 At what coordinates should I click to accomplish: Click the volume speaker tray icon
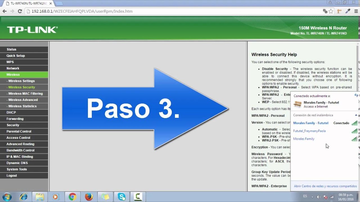pos(318,197)
